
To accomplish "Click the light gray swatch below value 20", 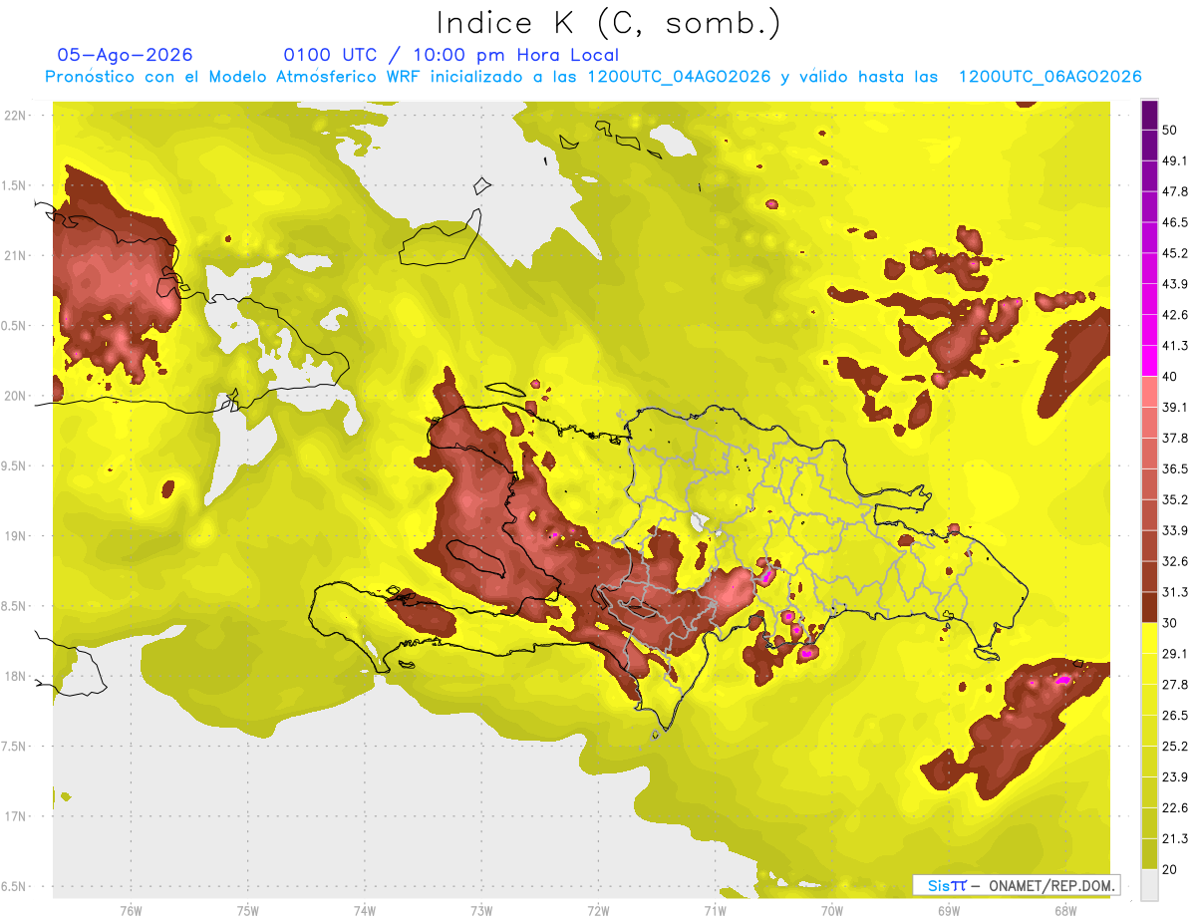I will [x=1149, y=884].
